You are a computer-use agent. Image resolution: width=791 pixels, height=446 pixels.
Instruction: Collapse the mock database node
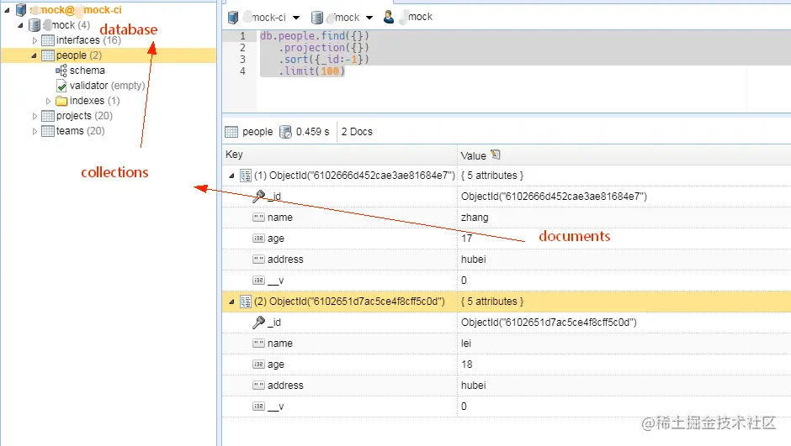(x=21, y=25)
